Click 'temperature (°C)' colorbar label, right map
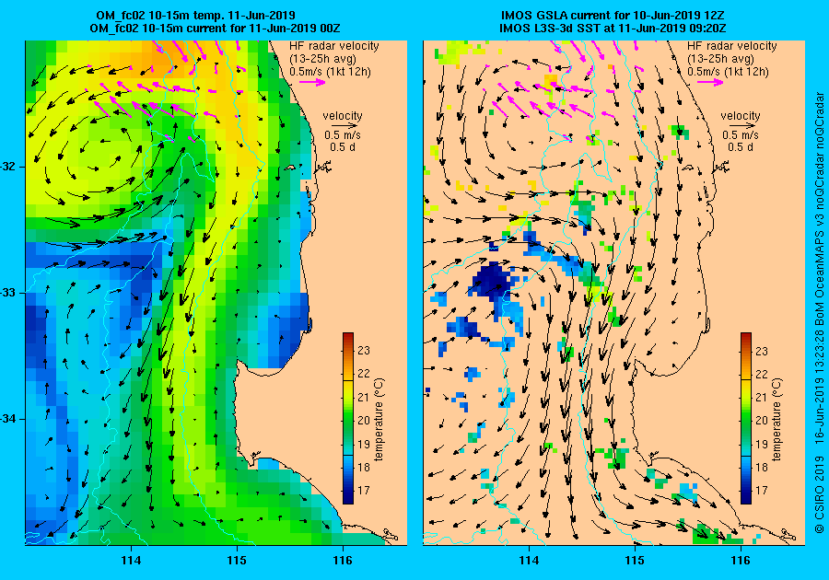Viewport: 829px width, 580px height. pos(776,419)
